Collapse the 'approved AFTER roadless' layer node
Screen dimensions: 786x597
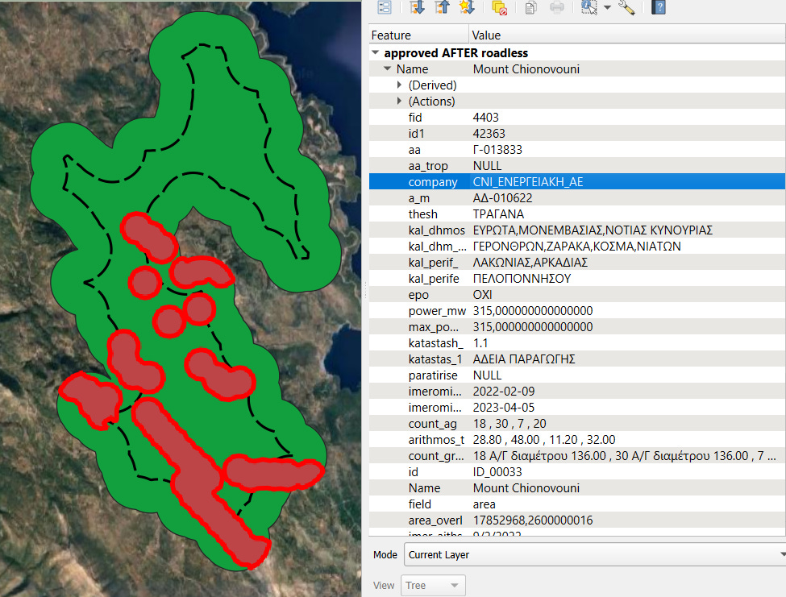point(376,53)
